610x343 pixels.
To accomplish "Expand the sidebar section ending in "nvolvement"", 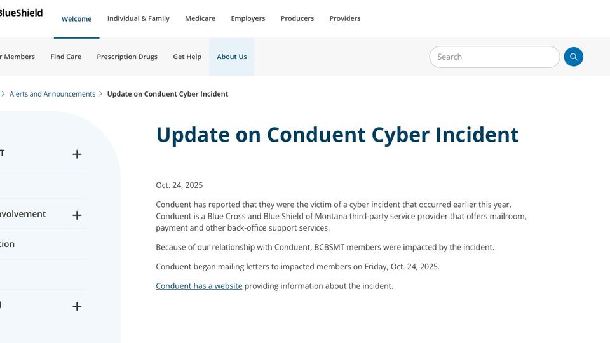I will tap(77, 215).
